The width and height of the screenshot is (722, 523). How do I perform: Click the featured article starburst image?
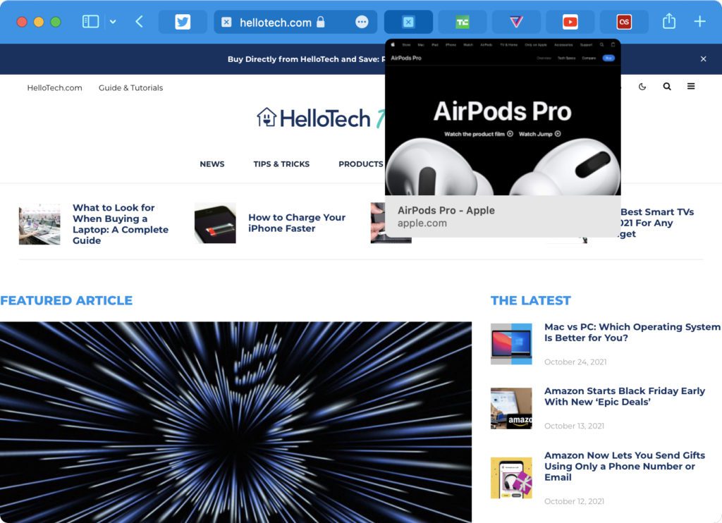(x=235, y=422)
